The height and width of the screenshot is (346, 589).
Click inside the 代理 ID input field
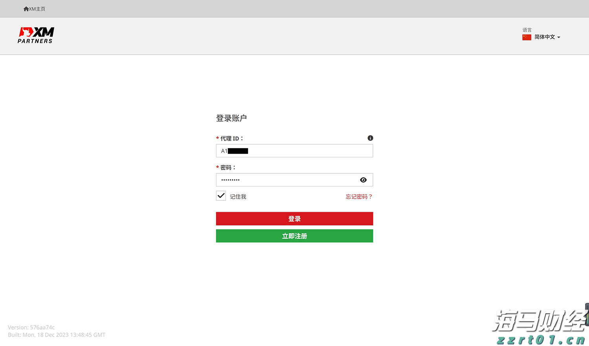coord(294,150)
